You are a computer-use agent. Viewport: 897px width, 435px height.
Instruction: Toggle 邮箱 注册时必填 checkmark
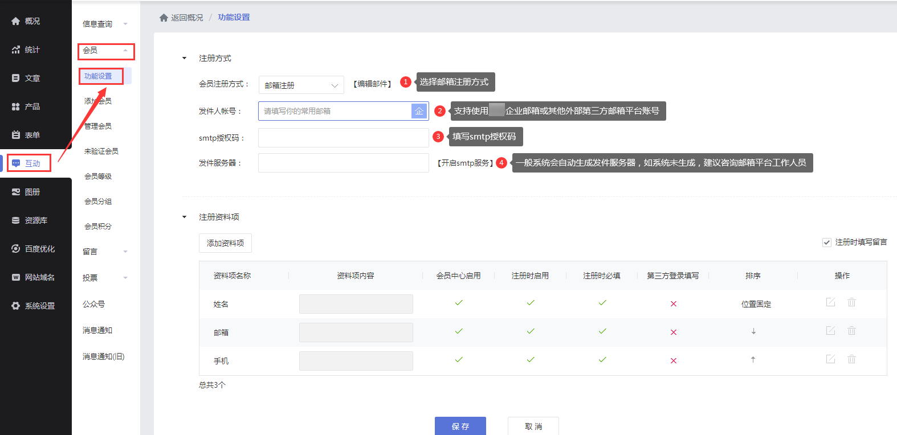tap(602, 331)
